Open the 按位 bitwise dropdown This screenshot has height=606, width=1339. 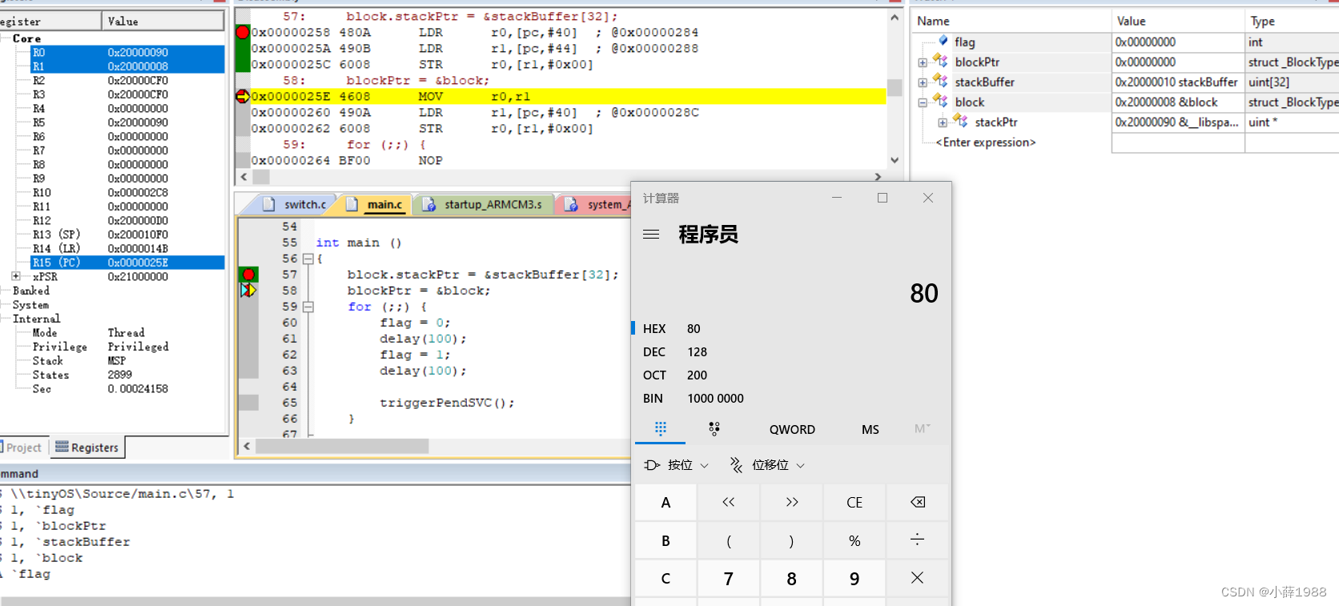coord(677,465)
